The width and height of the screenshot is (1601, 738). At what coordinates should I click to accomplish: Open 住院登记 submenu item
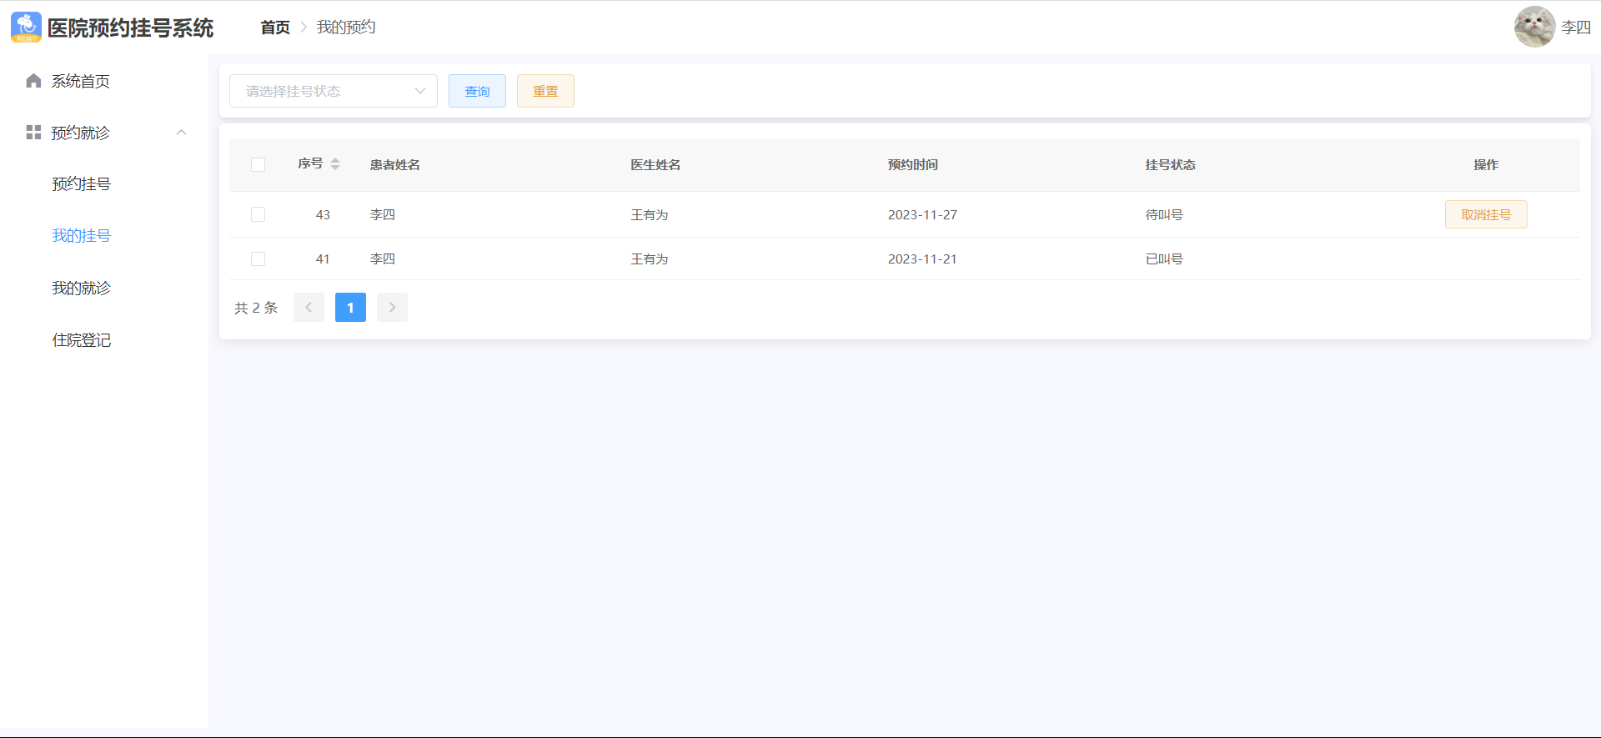point(82,340)
